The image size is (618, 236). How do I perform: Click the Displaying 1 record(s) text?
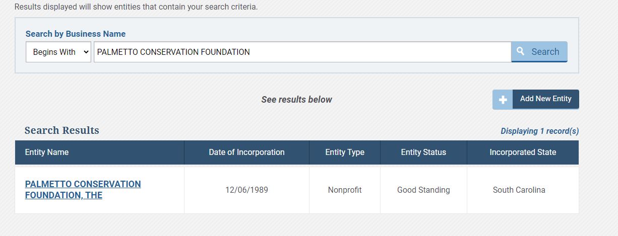(539, 131)
